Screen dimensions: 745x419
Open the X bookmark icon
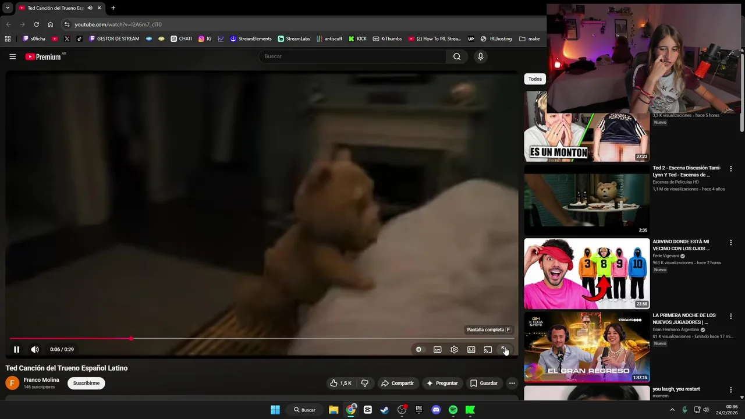pyautogui.click(x=67, y=39)
